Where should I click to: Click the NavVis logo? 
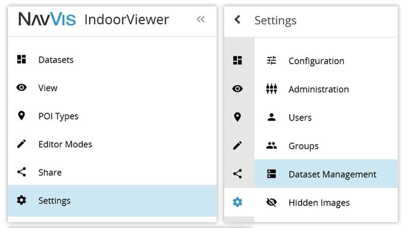tap(47, 19)
